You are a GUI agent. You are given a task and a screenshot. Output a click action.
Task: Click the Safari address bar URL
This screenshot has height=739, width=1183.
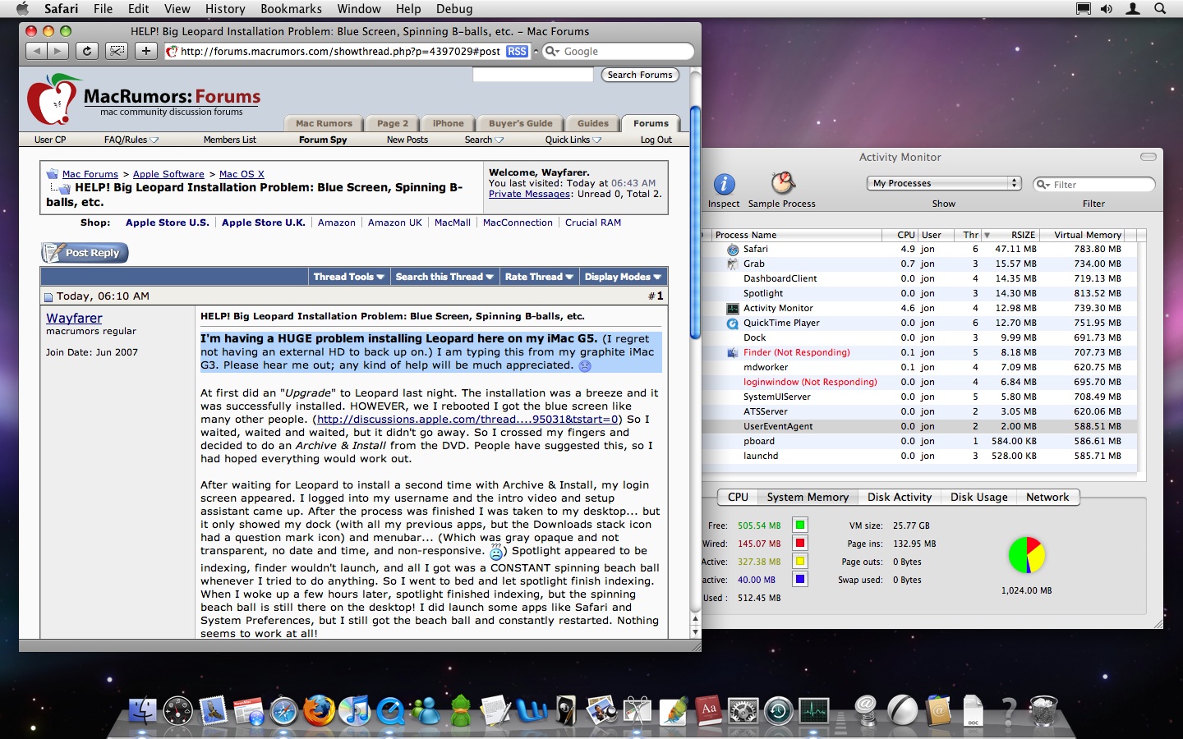pyautogui.click(x=340, y=51)
